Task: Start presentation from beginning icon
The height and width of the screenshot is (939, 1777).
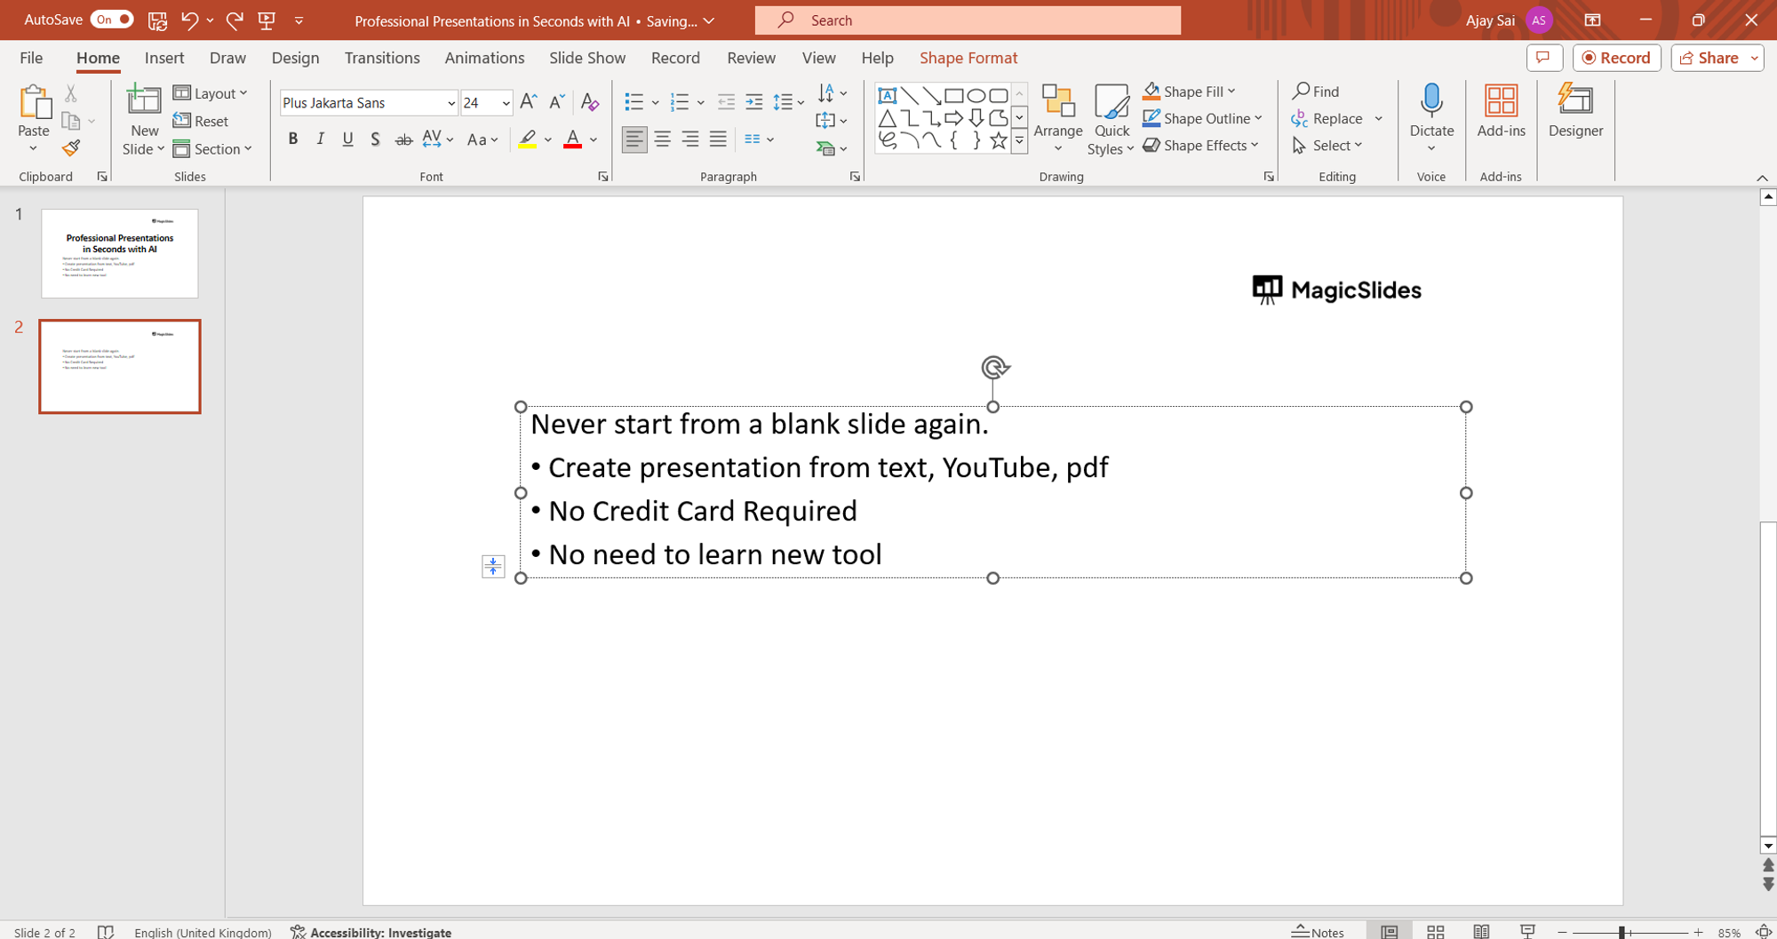Action: pos(267,20)
